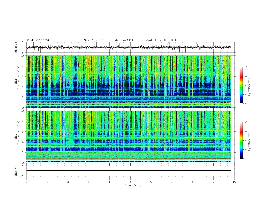Image resolution: width=264 pixels, height=204 pixels.
Task: Click the ch.2 colorbar "log(PSD)(V²/Hz)" label
Action: (249, 142)
